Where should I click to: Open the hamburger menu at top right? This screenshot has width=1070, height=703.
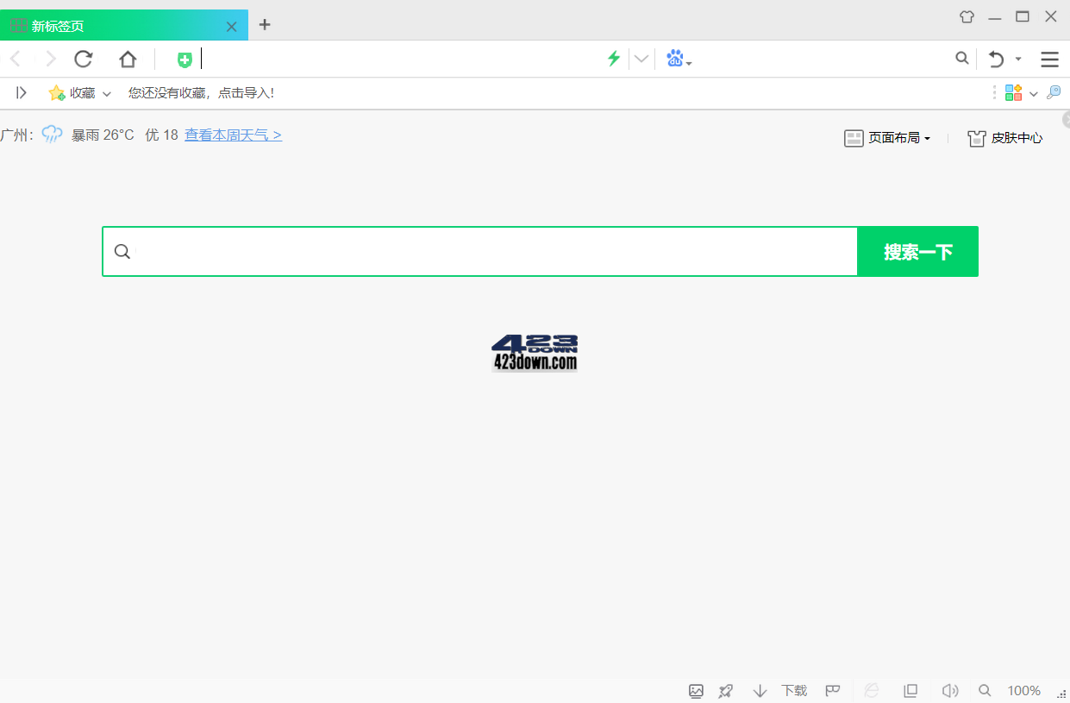click(1049, 59)
